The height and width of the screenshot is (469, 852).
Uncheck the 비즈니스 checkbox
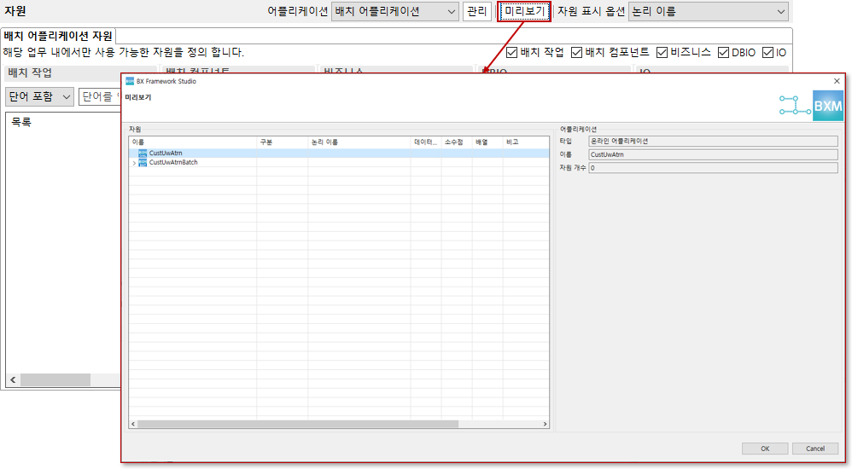pyautogui.click(x=662, y=53)
